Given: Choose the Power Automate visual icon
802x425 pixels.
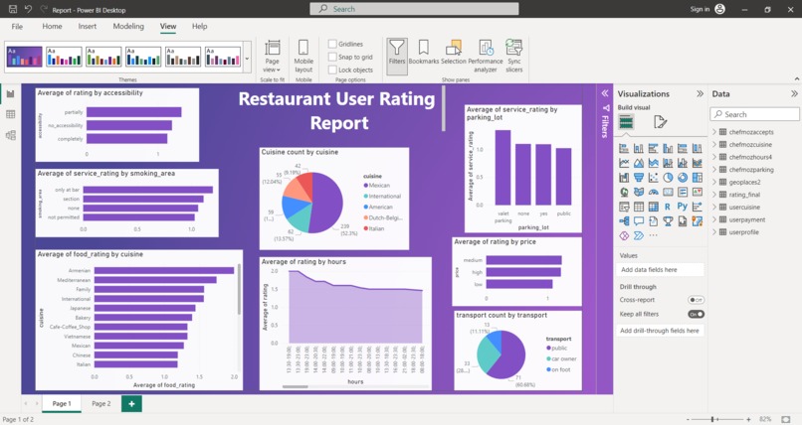Looking at the screenshot, I should [x=639, y=235].
